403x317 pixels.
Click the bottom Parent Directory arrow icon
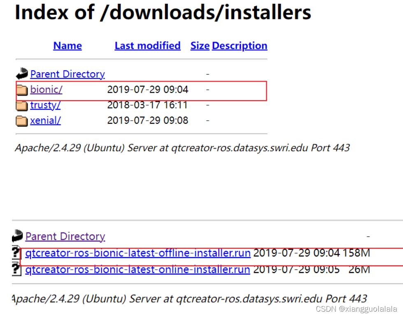point(17,235)
